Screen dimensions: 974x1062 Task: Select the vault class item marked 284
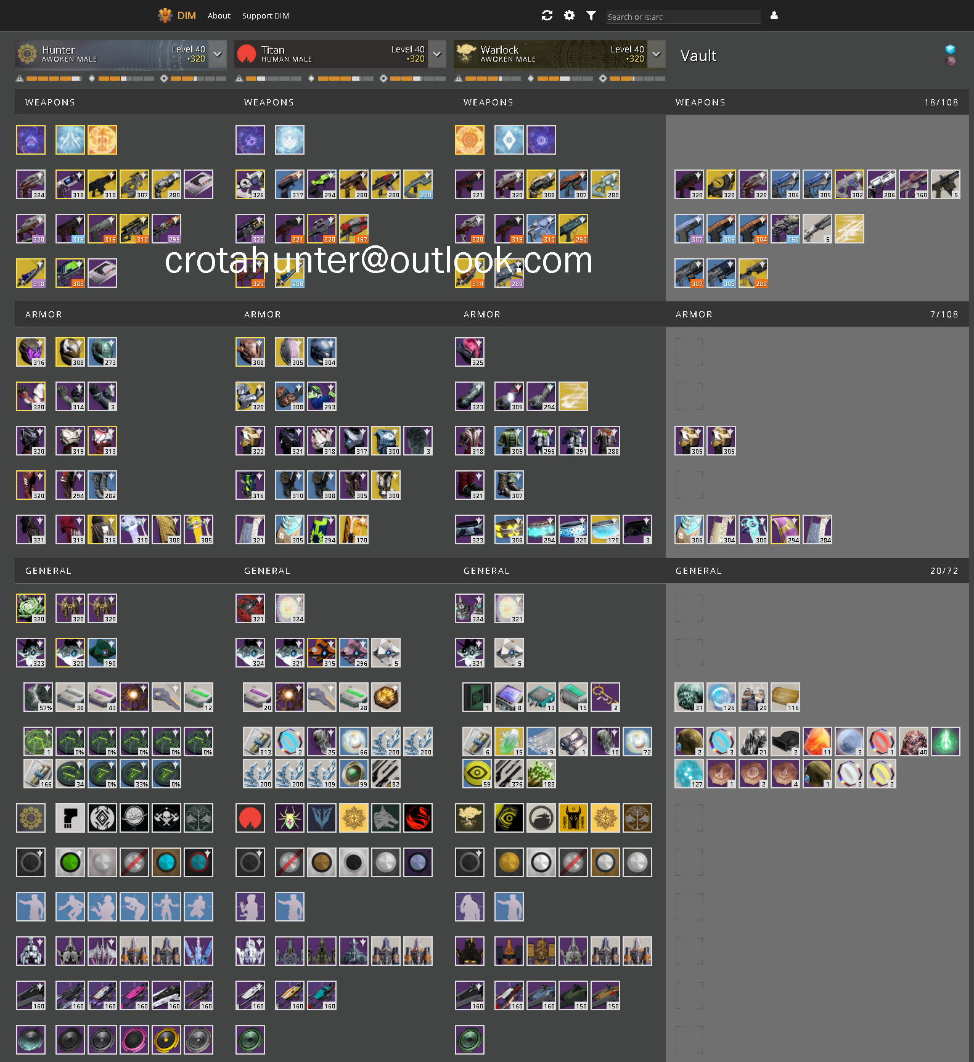[817, 529]
